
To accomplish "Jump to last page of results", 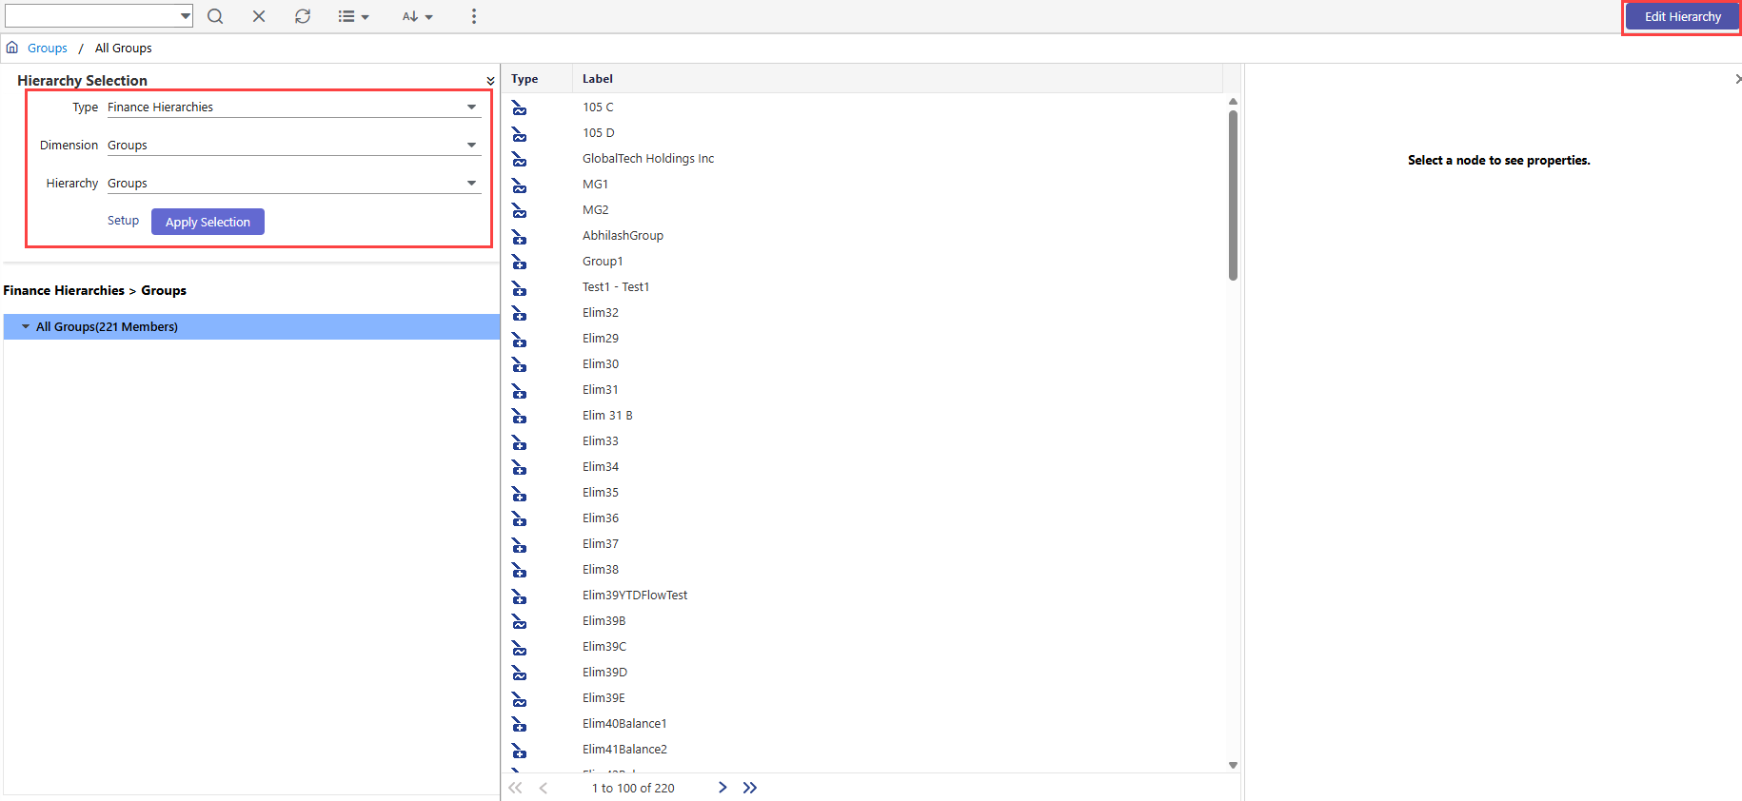I will click(750, 788).
